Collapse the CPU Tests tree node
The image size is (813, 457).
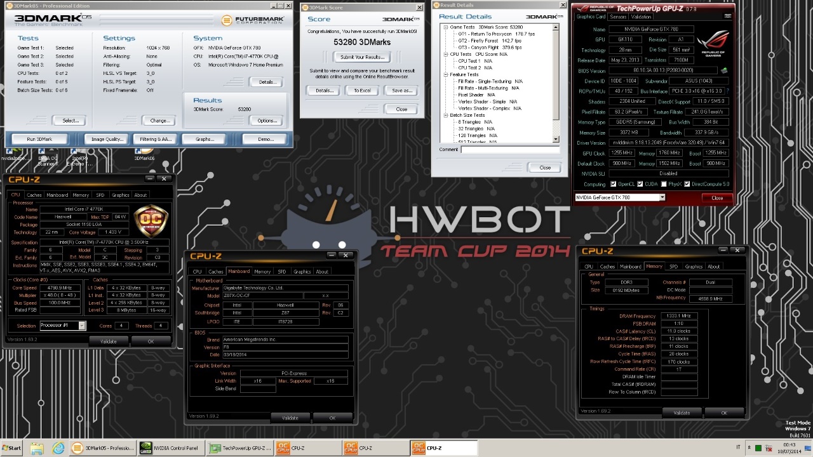coord(445,55)
